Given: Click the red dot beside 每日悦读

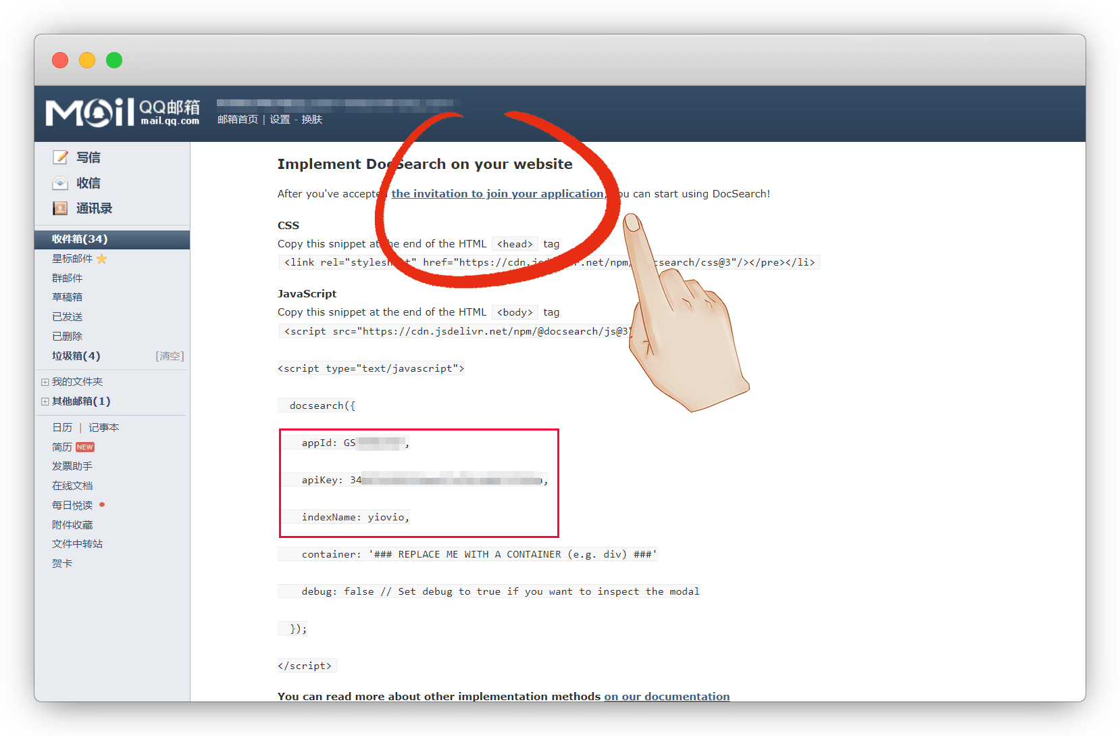Looking at the screenshot, I should tap(102, 504).
